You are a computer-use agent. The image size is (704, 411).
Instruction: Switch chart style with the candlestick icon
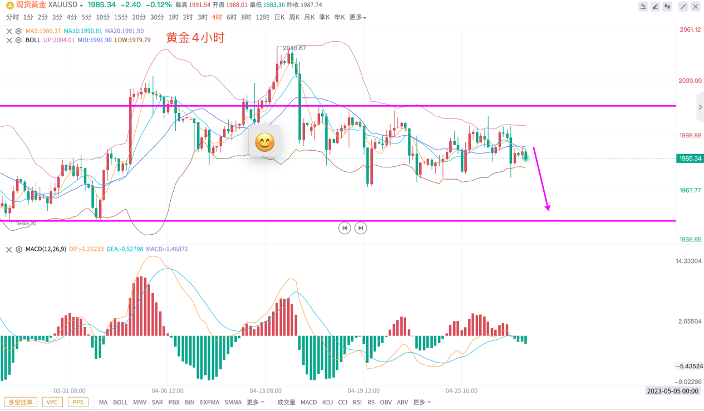(x=668, y=7)
